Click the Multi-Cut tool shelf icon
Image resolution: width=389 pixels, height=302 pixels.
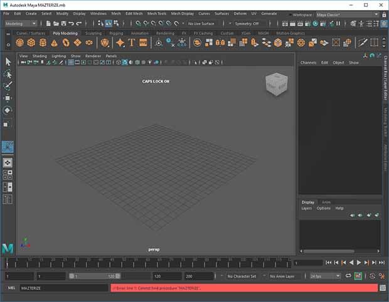coord(363,43)
